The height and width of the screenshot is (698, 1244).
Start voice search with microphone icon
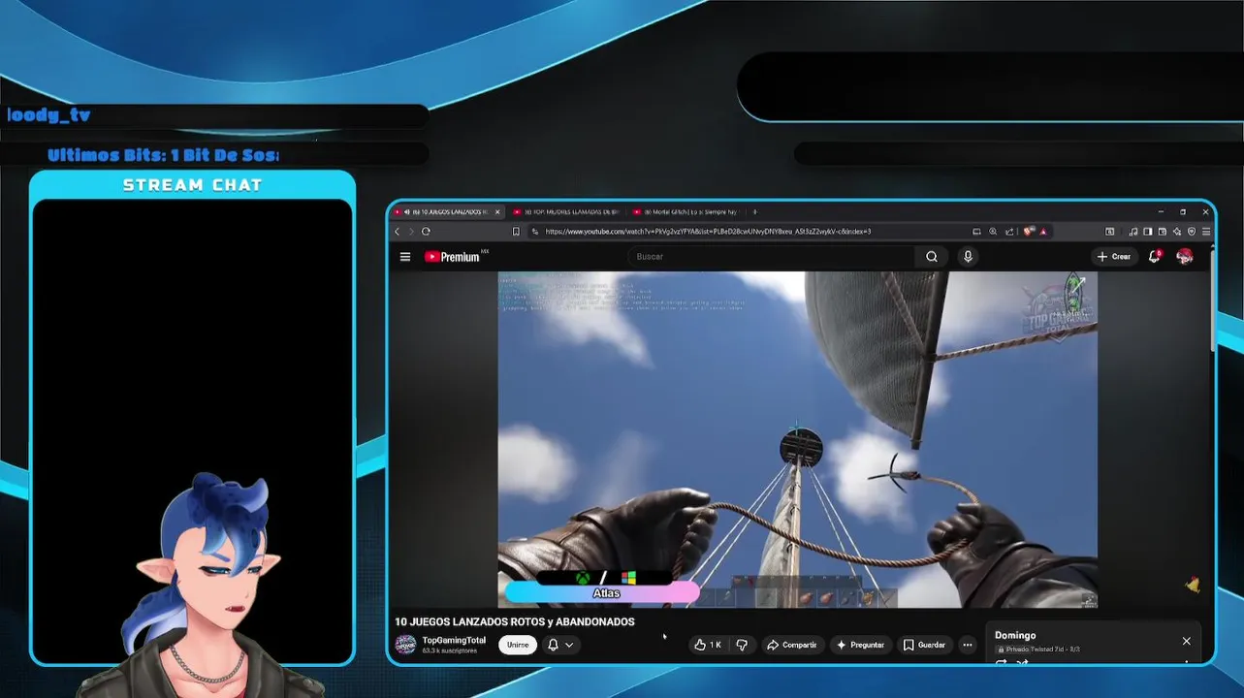pos(968,257)
